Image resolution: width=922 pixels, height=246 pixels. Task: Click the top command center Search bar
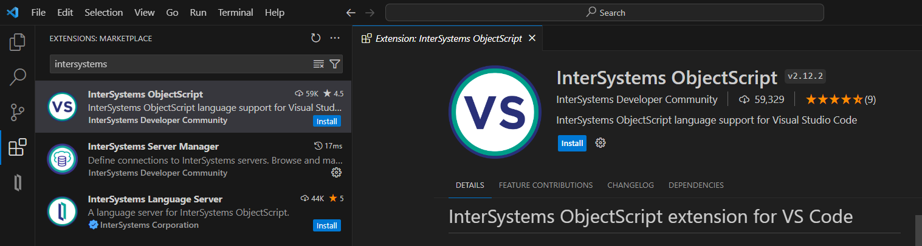coord(605,12)
